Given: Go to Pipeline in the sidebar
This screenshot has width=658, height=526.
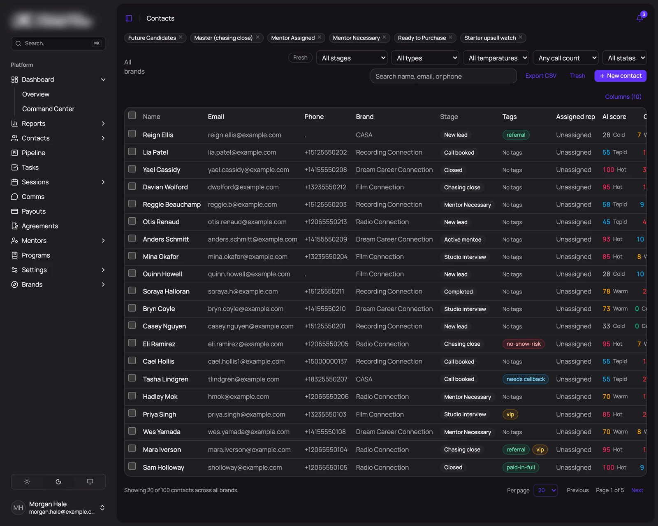Looking at the screenshot, I should [x=33, y=153].
